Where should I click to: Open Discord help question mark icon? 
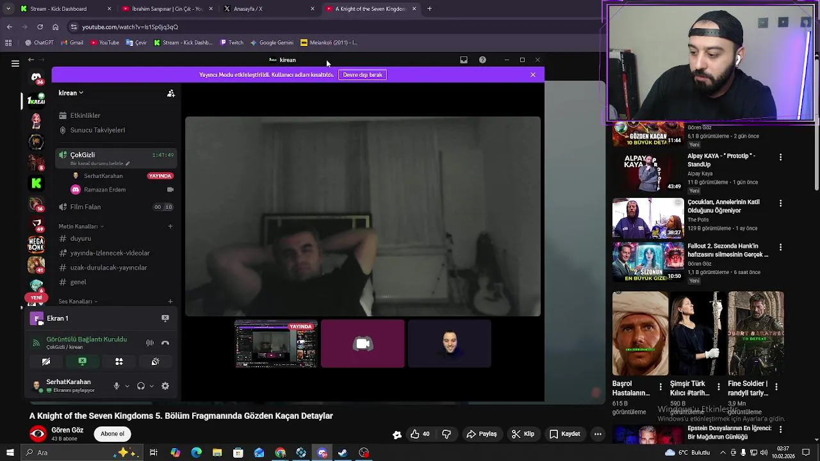click(482, 60)
